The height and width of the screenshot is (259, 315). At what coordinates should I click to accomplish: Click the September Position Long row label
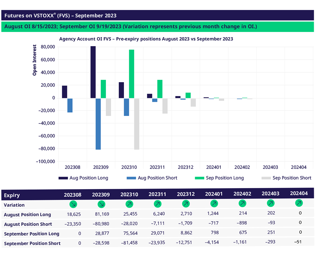[x=32, y=234]
